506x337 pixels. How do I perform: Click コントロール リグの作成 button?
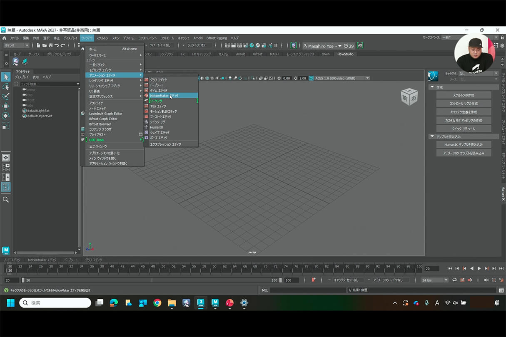[x=464, y=104]
